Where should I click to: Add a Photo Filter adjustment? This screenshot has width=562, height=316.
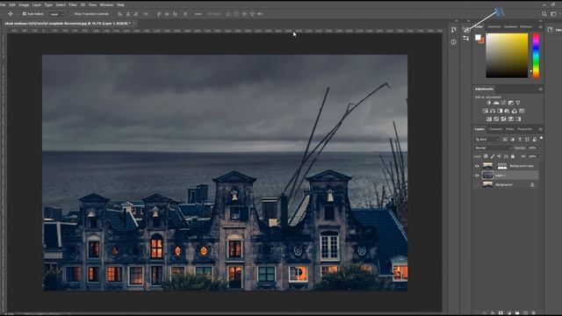point(508,111)
